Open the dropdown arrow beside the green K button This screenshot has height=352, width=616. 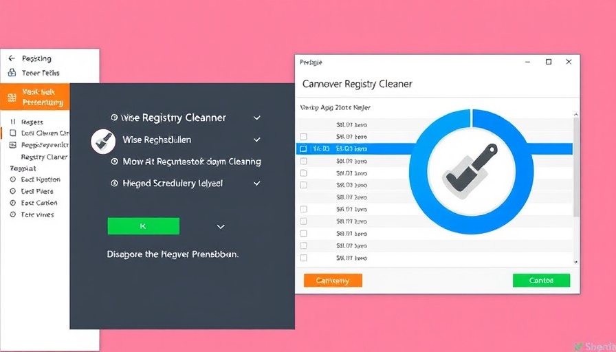coord(221,227)
